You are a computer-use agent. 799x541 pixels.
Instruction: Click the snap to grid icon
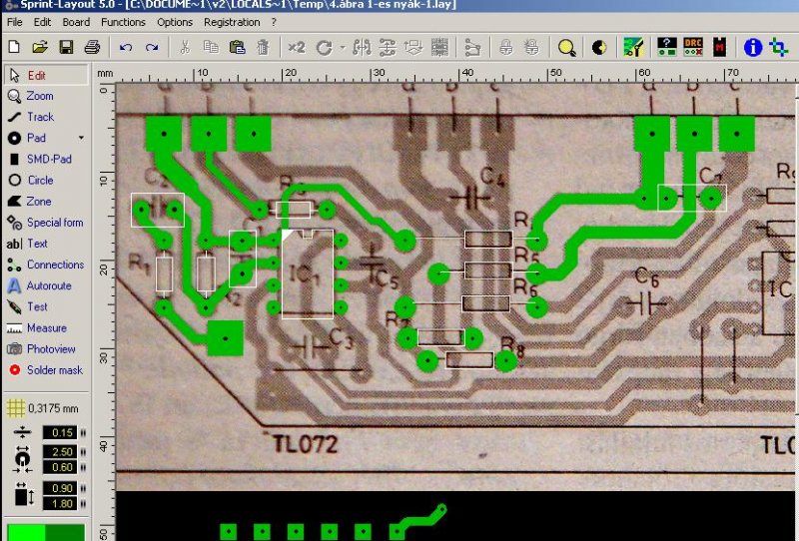tap(439, 47)
